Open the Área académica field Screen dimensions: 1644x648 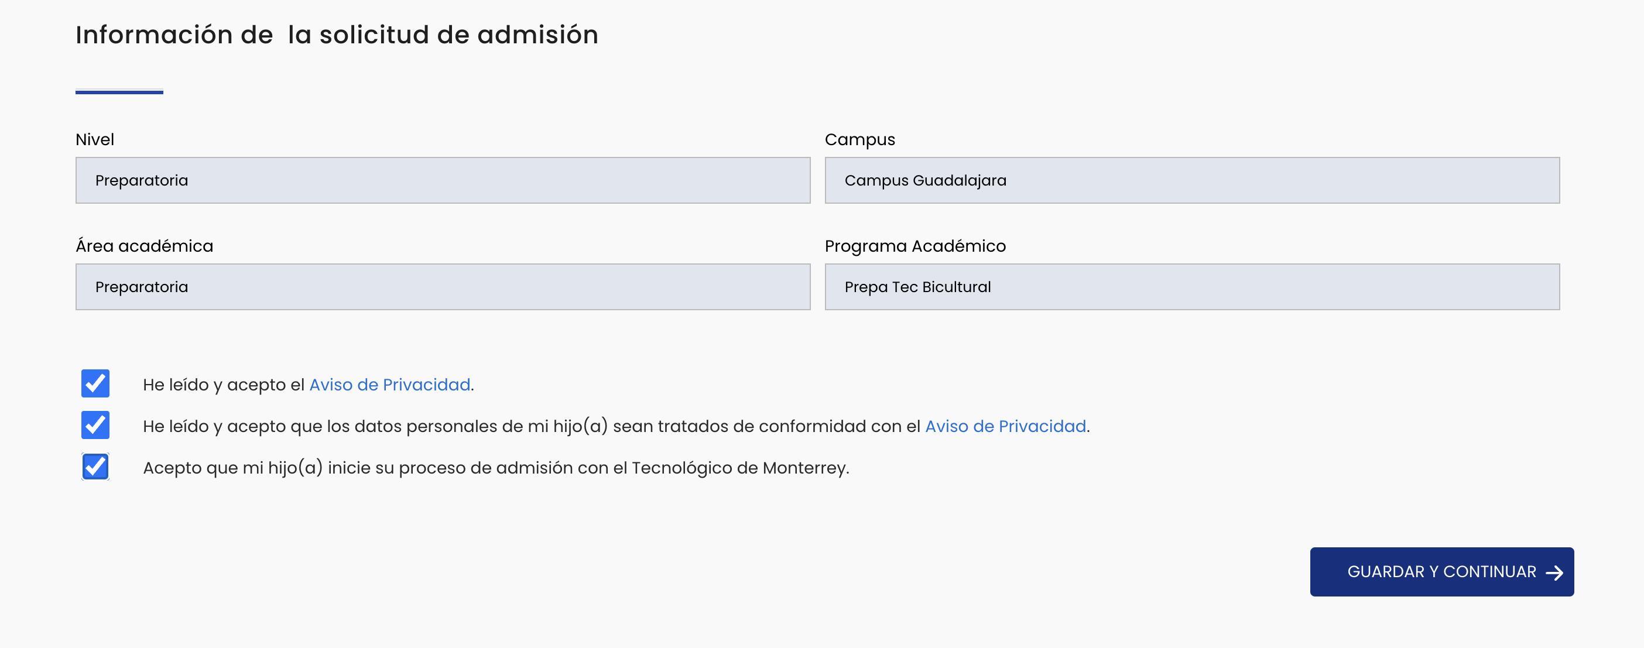[x=443, y=287]
